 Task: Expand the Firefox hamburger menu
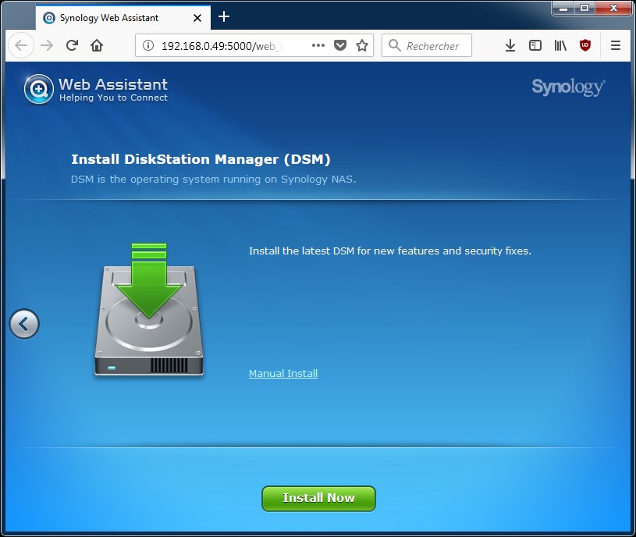coord(616,46)
